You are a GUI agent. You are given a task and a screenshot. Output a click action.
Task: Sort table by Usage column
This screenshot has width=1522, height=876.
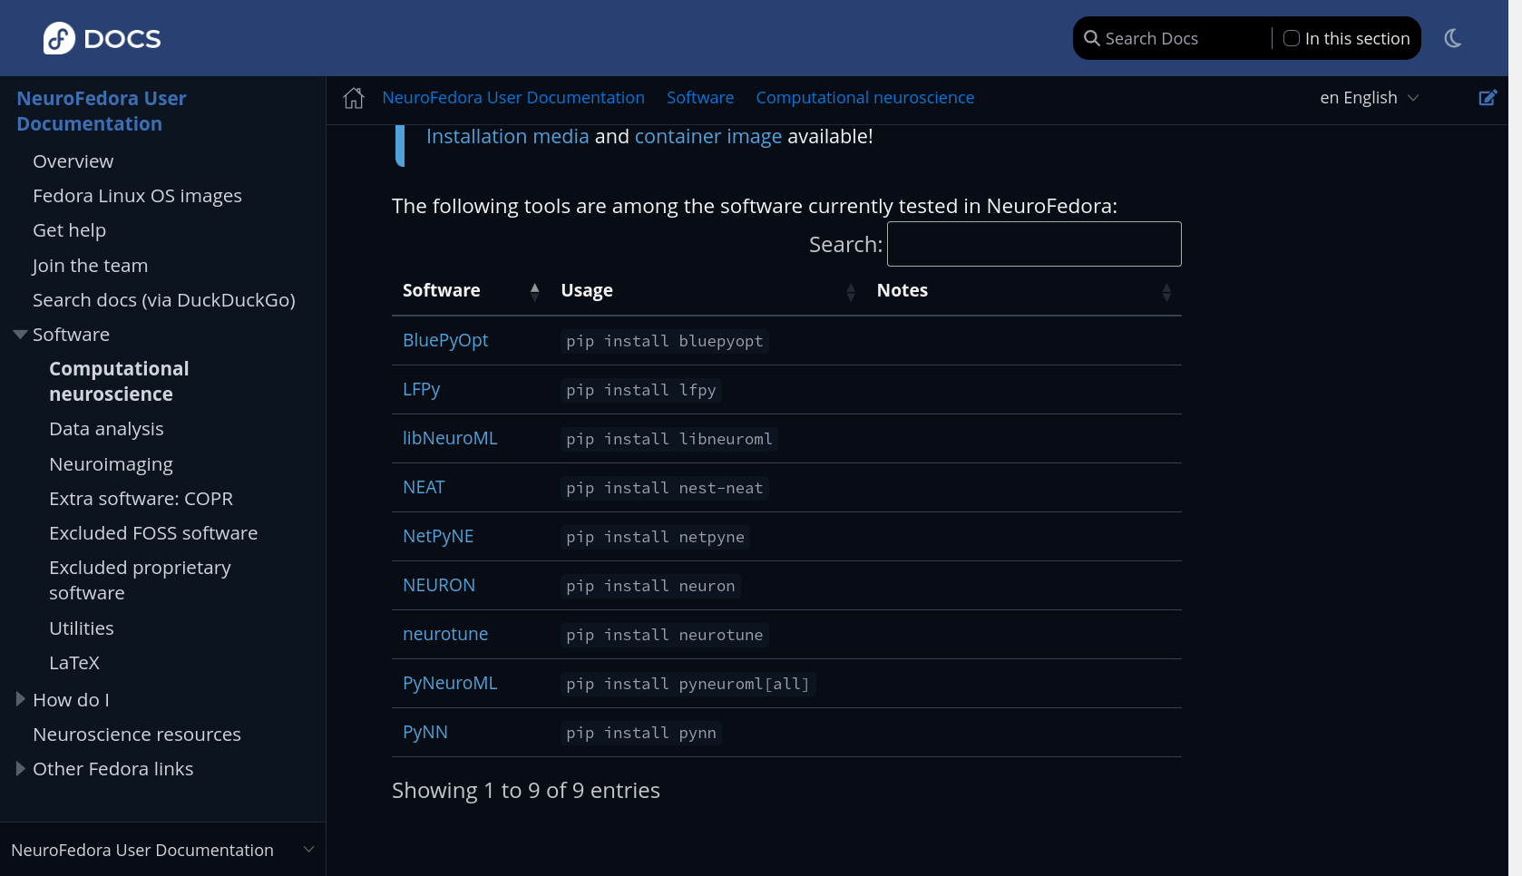point(707,291)
